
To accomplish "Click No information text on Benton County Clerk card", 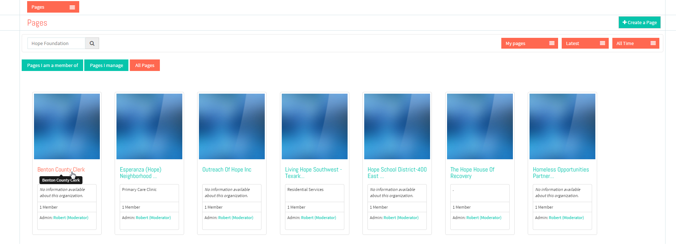I will tap(62, 193).
